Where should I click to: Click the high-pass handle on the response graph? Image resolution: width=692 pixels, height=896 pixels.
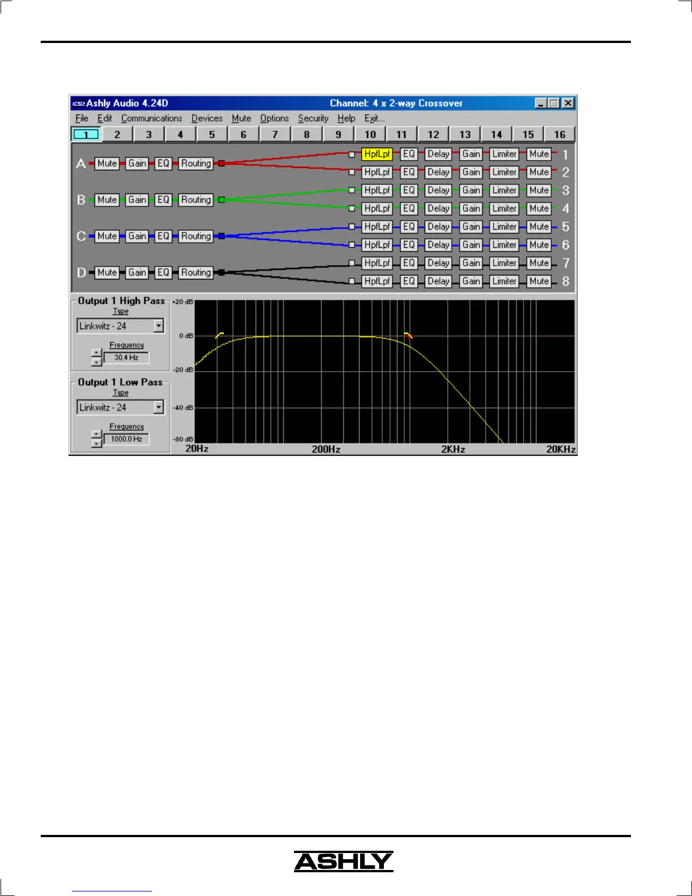(x=219, y=335)
